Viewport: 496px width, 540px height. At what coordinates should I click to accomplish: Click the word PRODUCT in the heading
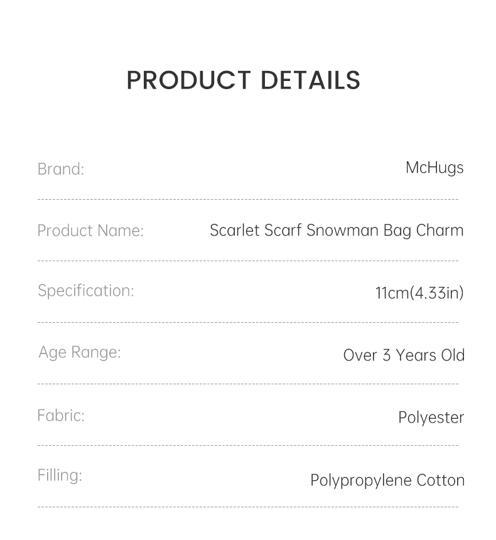click(x=188, y=80)
